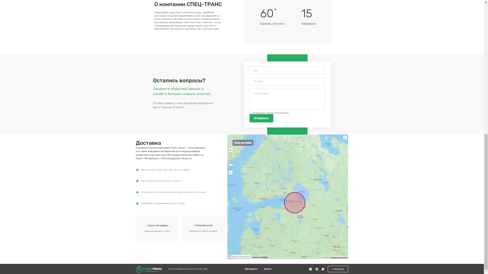Screen dimensions: 488x274
Task: Click Открыть в Яндекс.Картах link
Action: coord(239,256)
